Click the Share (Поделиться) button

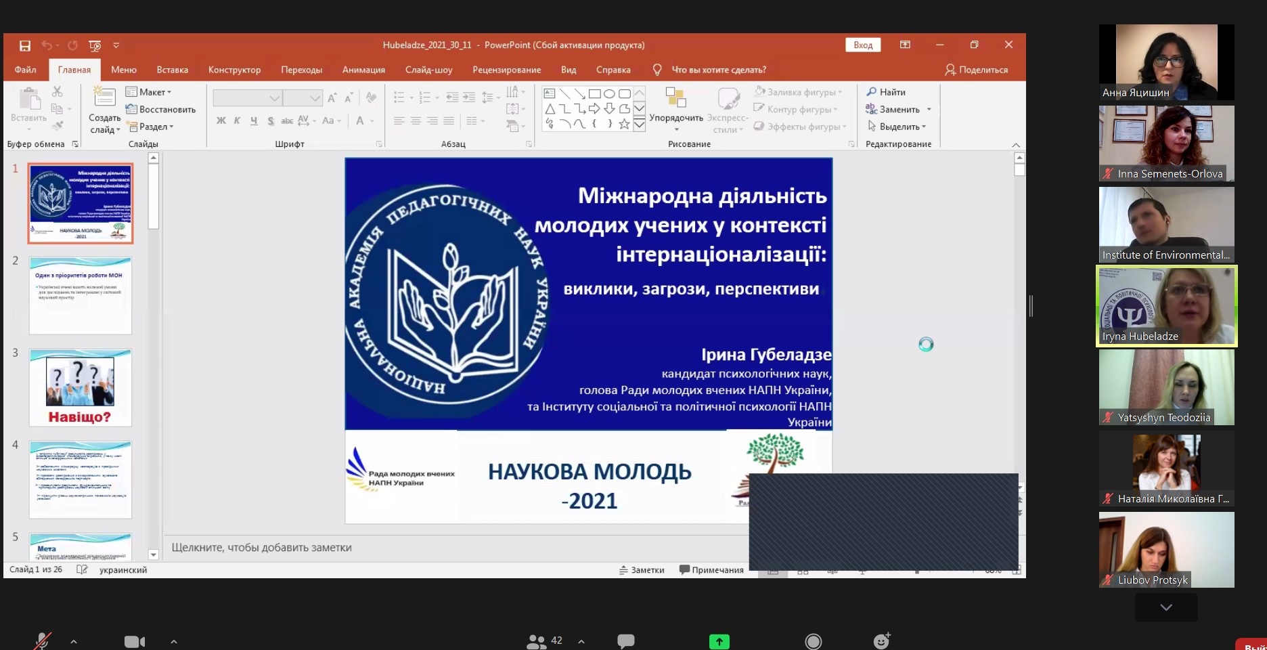(976, 70)
